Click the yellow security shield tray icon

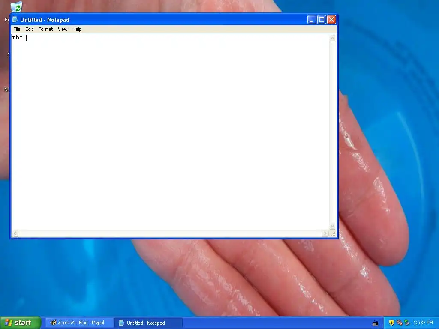(x=391, y=323)
